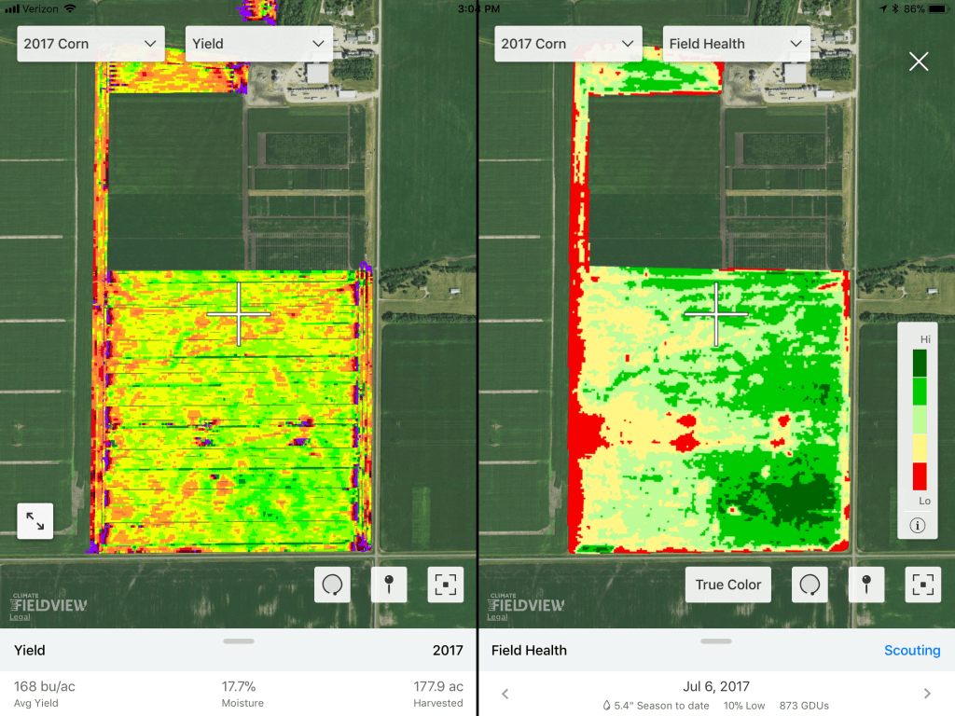Open Field Health layer dropdown

coord(736,44)
